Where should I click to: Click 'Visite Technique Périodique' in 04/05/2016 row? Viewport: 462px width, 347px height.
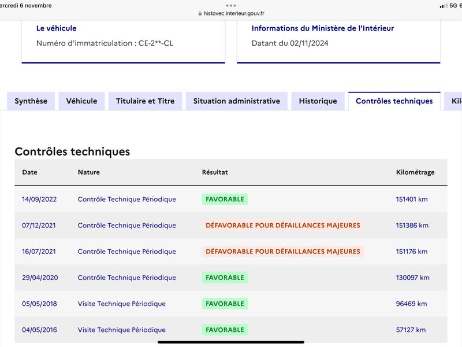[122, 330]
